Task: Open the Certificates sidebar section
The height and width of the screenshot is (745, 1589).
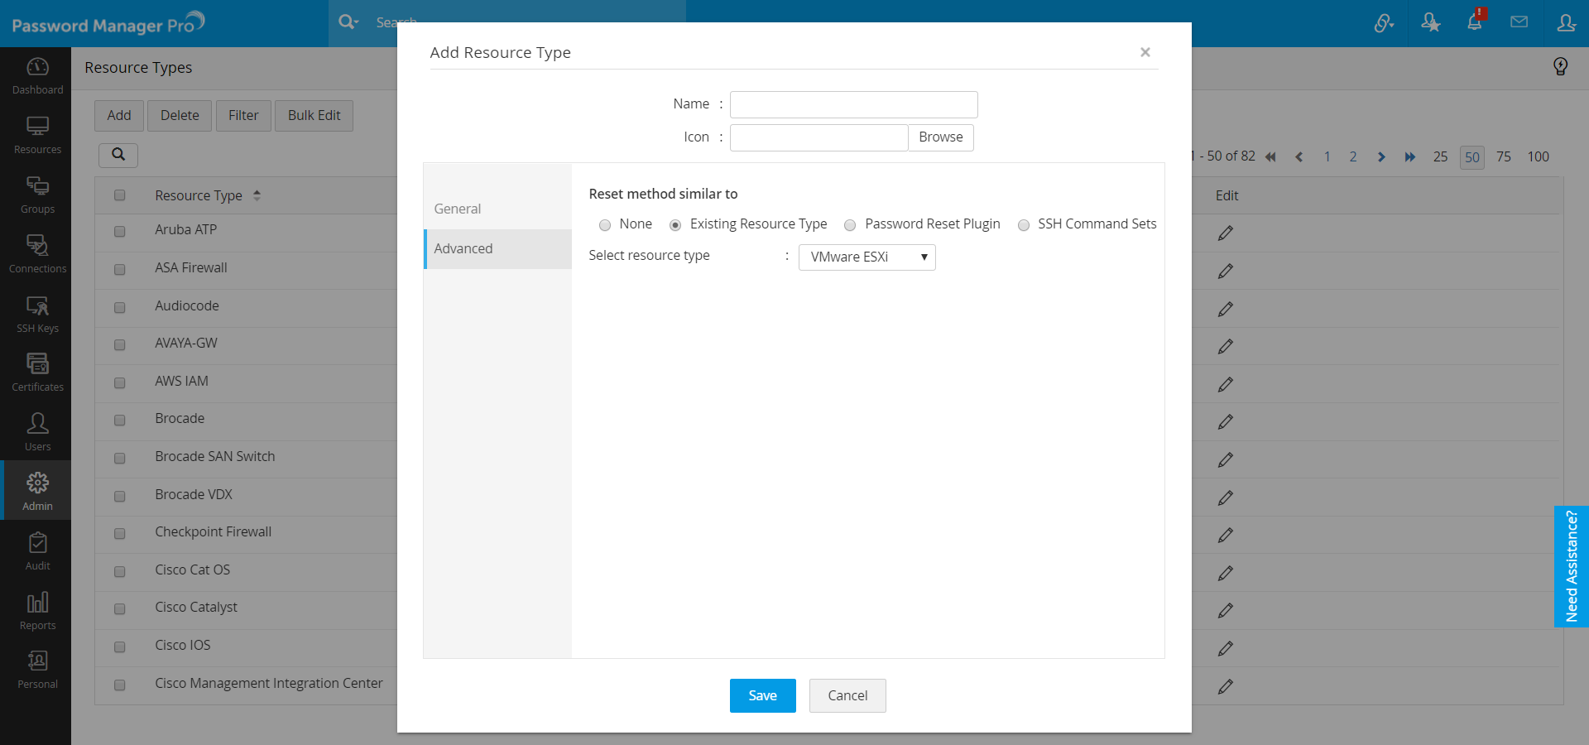Action: (x=37, y=372)
